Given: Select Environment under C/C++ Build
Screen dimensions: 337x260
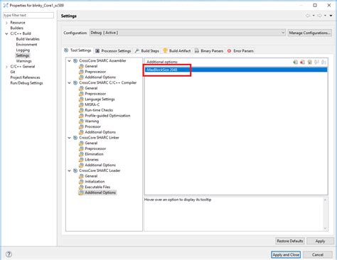Looking at the screenshot, I should point(26,45).
